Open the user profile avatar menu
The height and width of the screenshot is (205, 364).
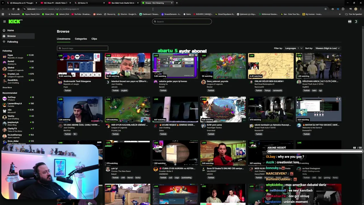point(356,21)
